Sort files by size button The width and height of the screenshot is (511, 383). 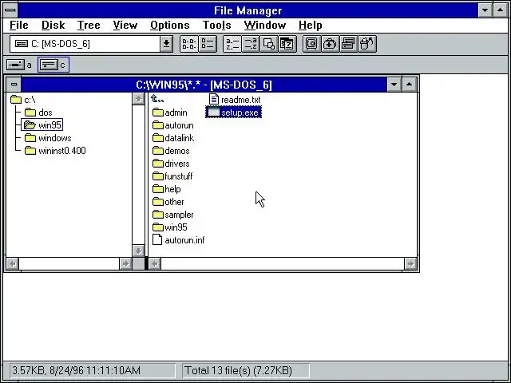pos(269,44)
